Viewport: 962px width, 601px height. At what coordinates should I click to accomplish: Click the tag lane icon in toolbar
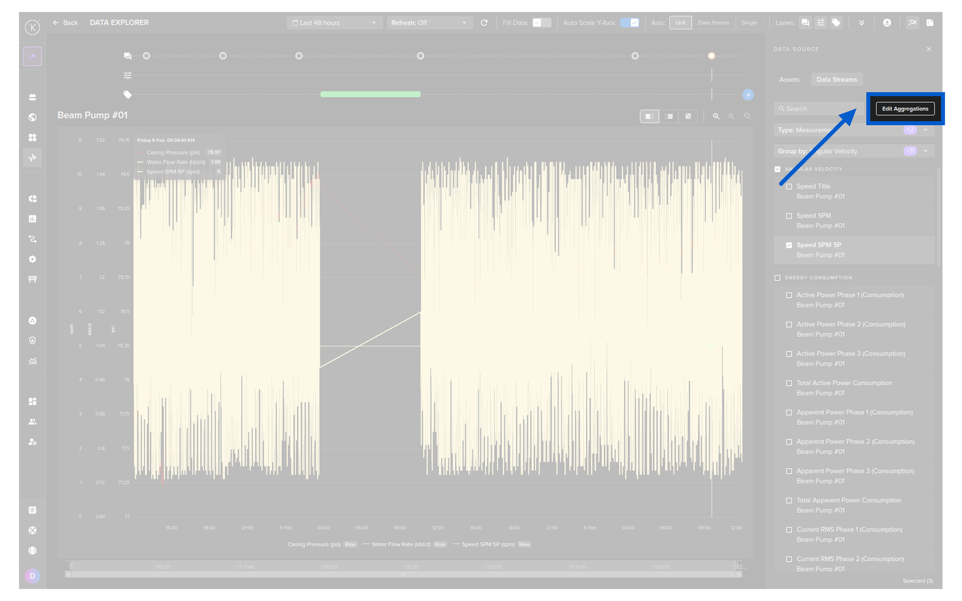point(836,23)
